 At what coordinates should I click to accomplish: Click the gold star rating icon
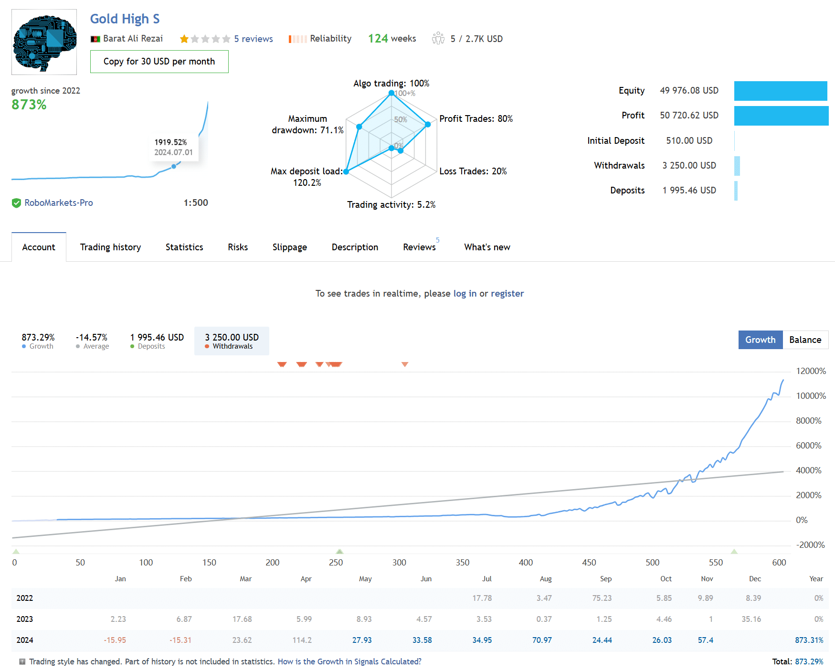[x=184, y=39]
